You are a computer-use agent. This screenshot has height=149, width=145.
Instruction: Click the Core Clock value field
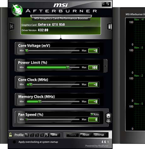(93, 84)
